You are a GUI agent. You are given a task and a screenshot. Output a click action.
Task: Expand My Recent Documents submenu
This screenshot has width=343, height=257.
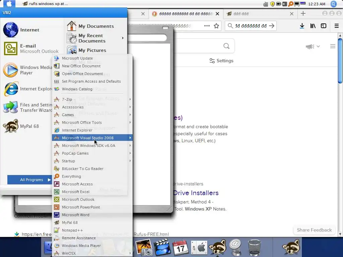(x=96, y=38)
